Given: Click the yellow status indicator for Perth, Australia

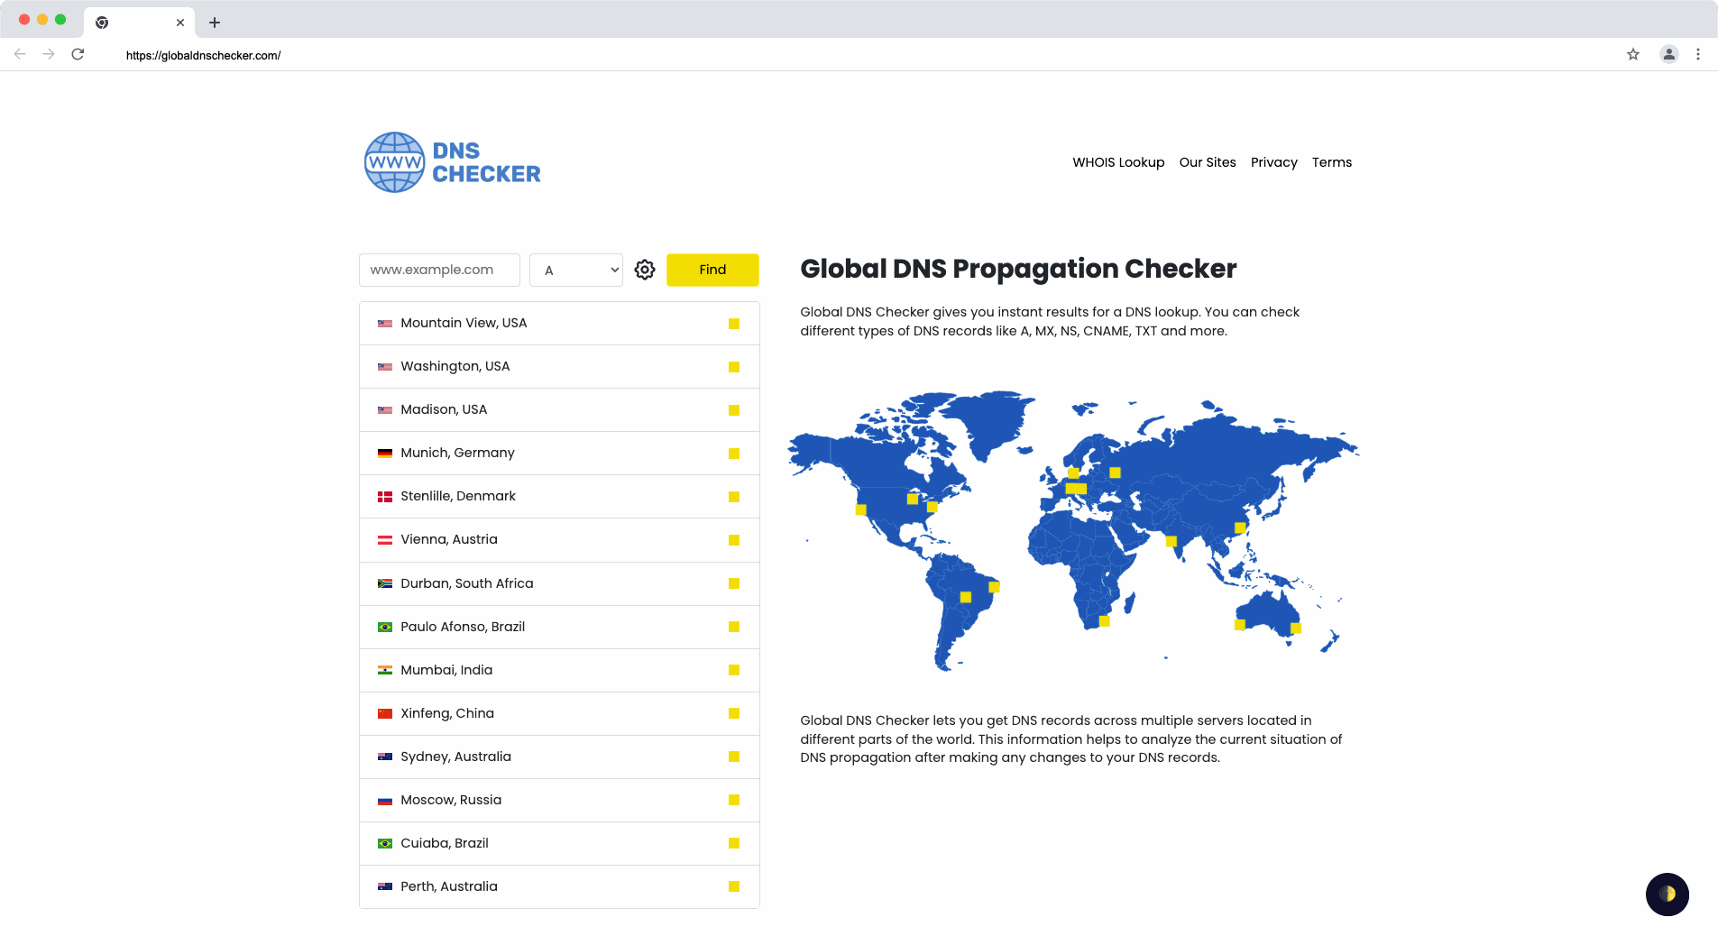Looking at the screenshot, I should tap(733, 887).
